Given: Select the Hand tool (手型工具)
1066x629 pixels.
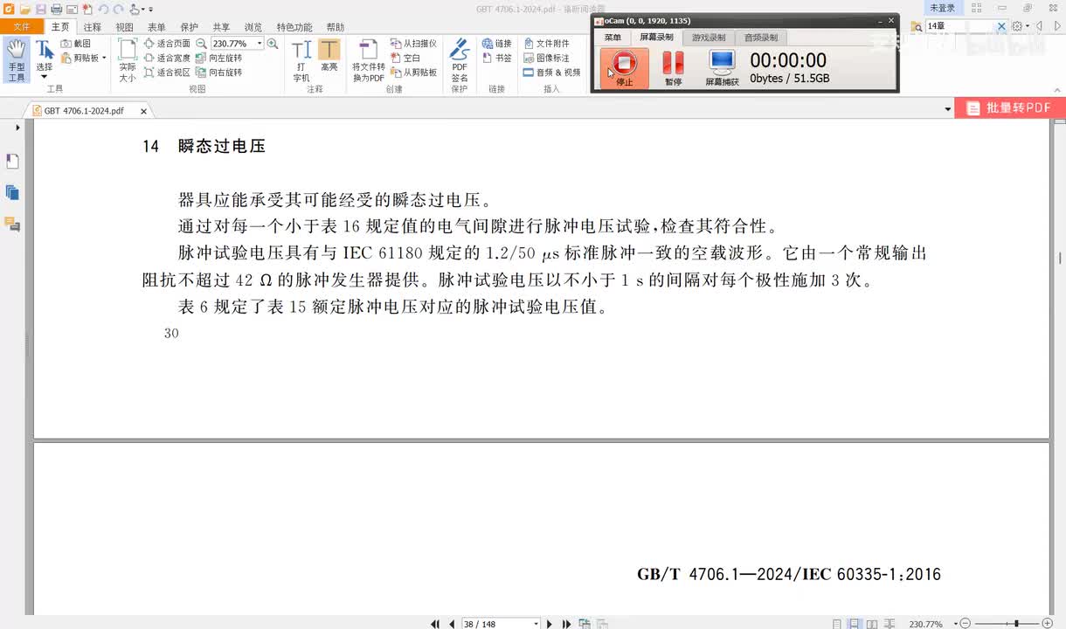Looking at the screenshot, I should tap(16, 59).
